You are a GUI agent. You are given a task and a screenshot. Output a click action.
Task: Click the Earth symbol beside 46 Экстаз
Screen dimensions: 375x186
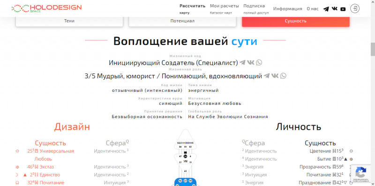(x=17, y=167)
